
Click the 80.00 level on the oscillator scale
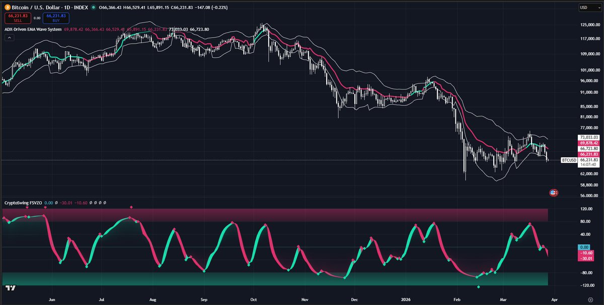point(585,222)
